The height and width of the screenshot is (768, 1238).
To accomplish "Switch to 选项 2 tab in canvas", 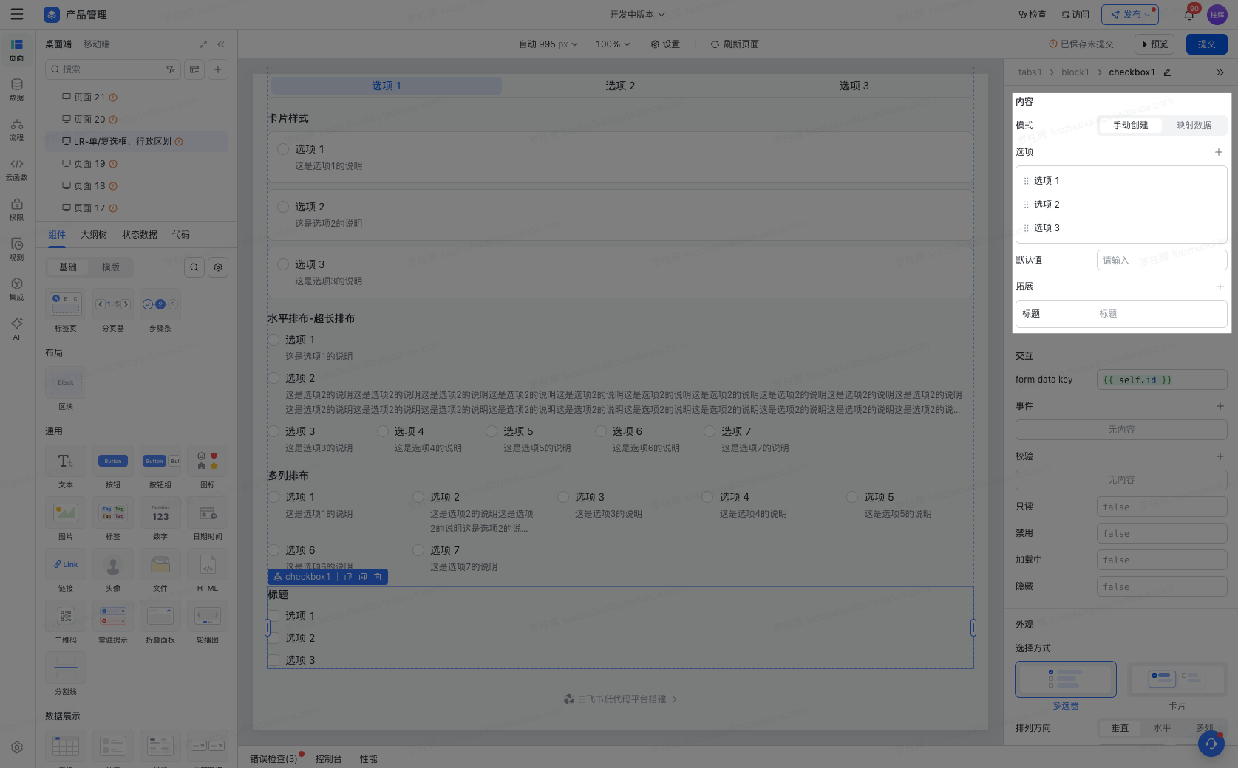I will pos(620,86).
